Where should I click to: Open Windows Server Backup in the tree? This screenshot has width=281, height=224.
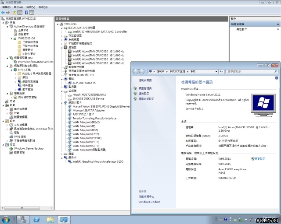point(29,148)
